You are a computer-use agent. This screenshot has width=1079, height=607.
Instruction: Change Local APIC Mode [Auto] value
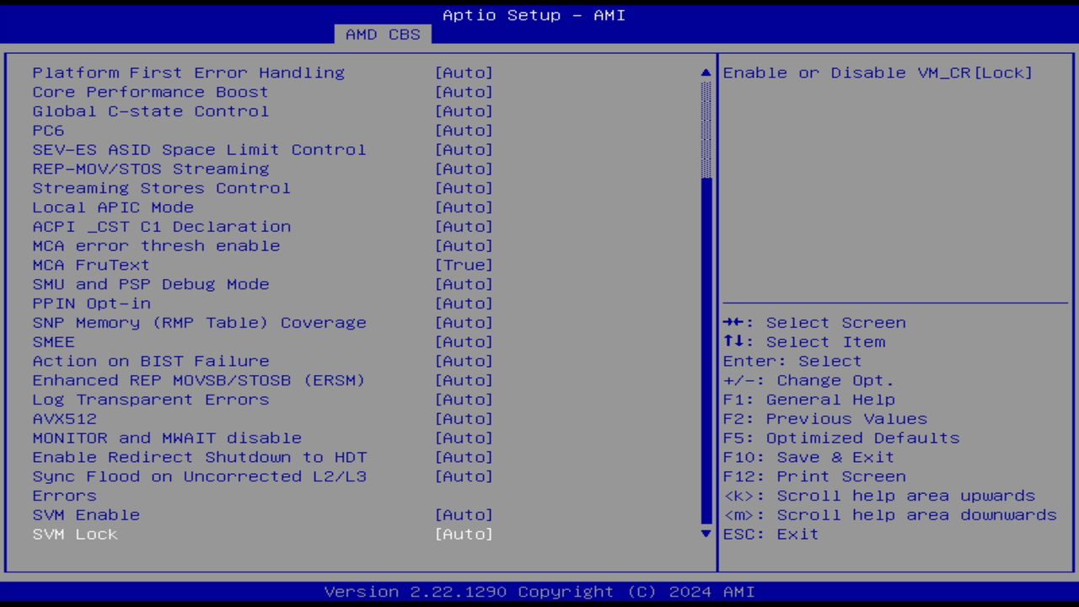click(x=464, y=207)
